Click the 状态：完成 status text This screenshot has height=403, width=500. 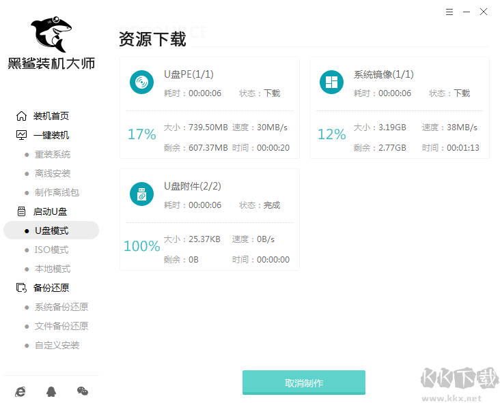click(260, 205)
